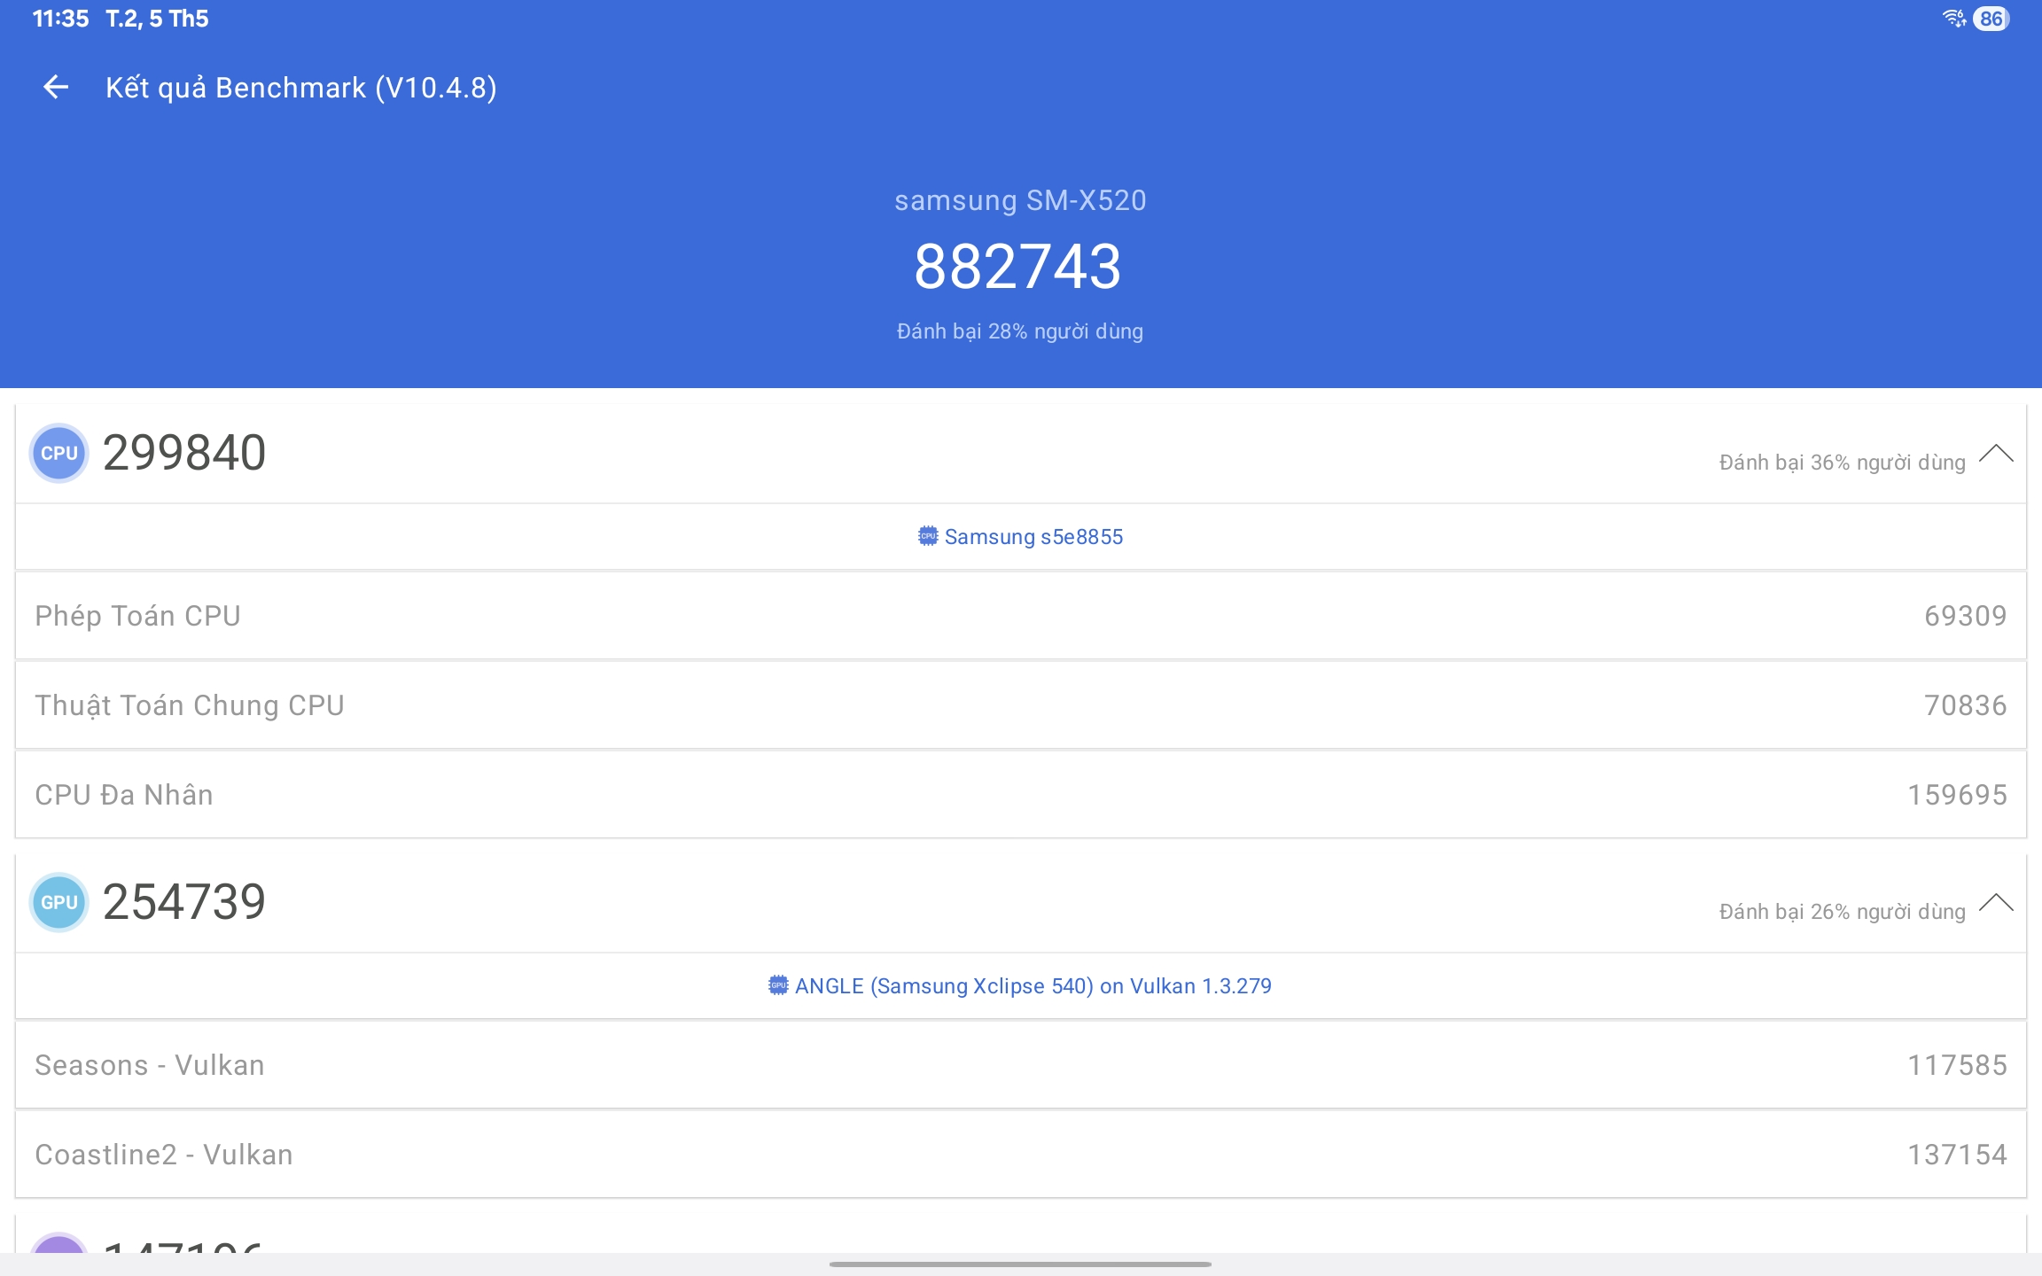2042x1276 pixels.
Task: Tap the Wi-Fi status icon
Action: click(1953, 19)
